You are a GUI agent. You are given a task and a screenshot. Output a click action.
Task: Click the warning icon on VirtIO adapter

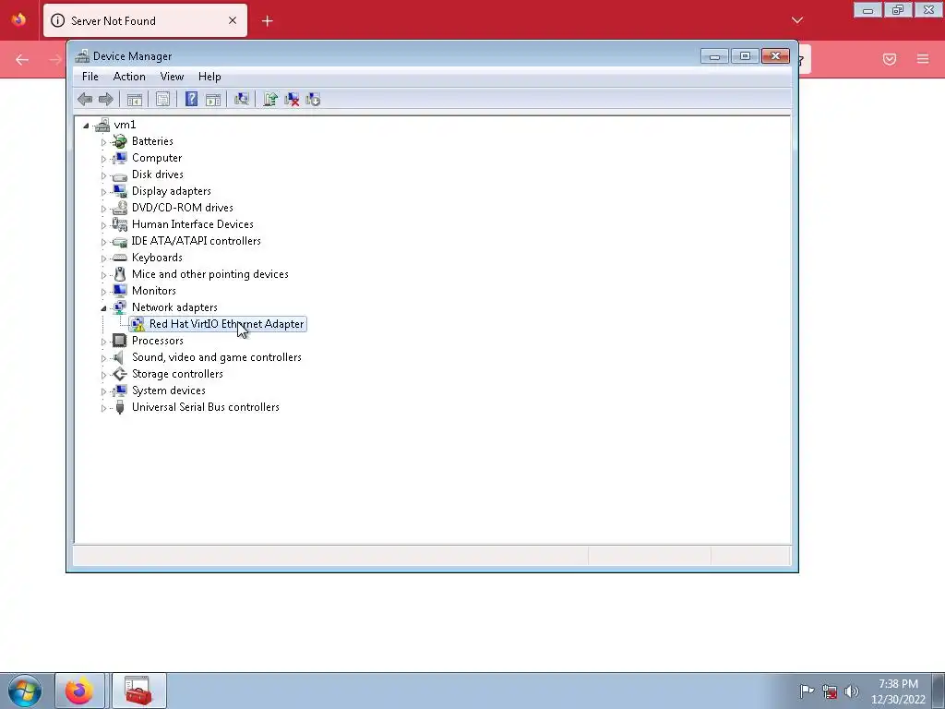(x=138, y=324)
